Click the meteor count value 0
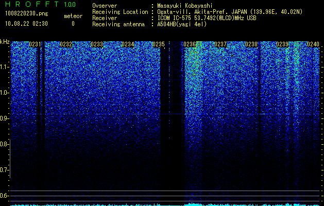Image resolution: width=324 pixels, height=206 pixels. 73,24
